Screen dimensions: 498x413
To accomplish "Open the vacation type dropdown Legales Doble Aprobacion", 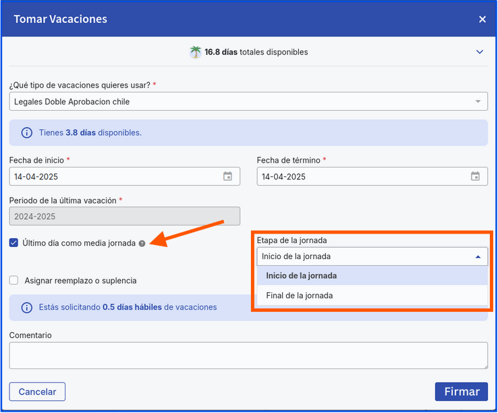I will point(248,102).
